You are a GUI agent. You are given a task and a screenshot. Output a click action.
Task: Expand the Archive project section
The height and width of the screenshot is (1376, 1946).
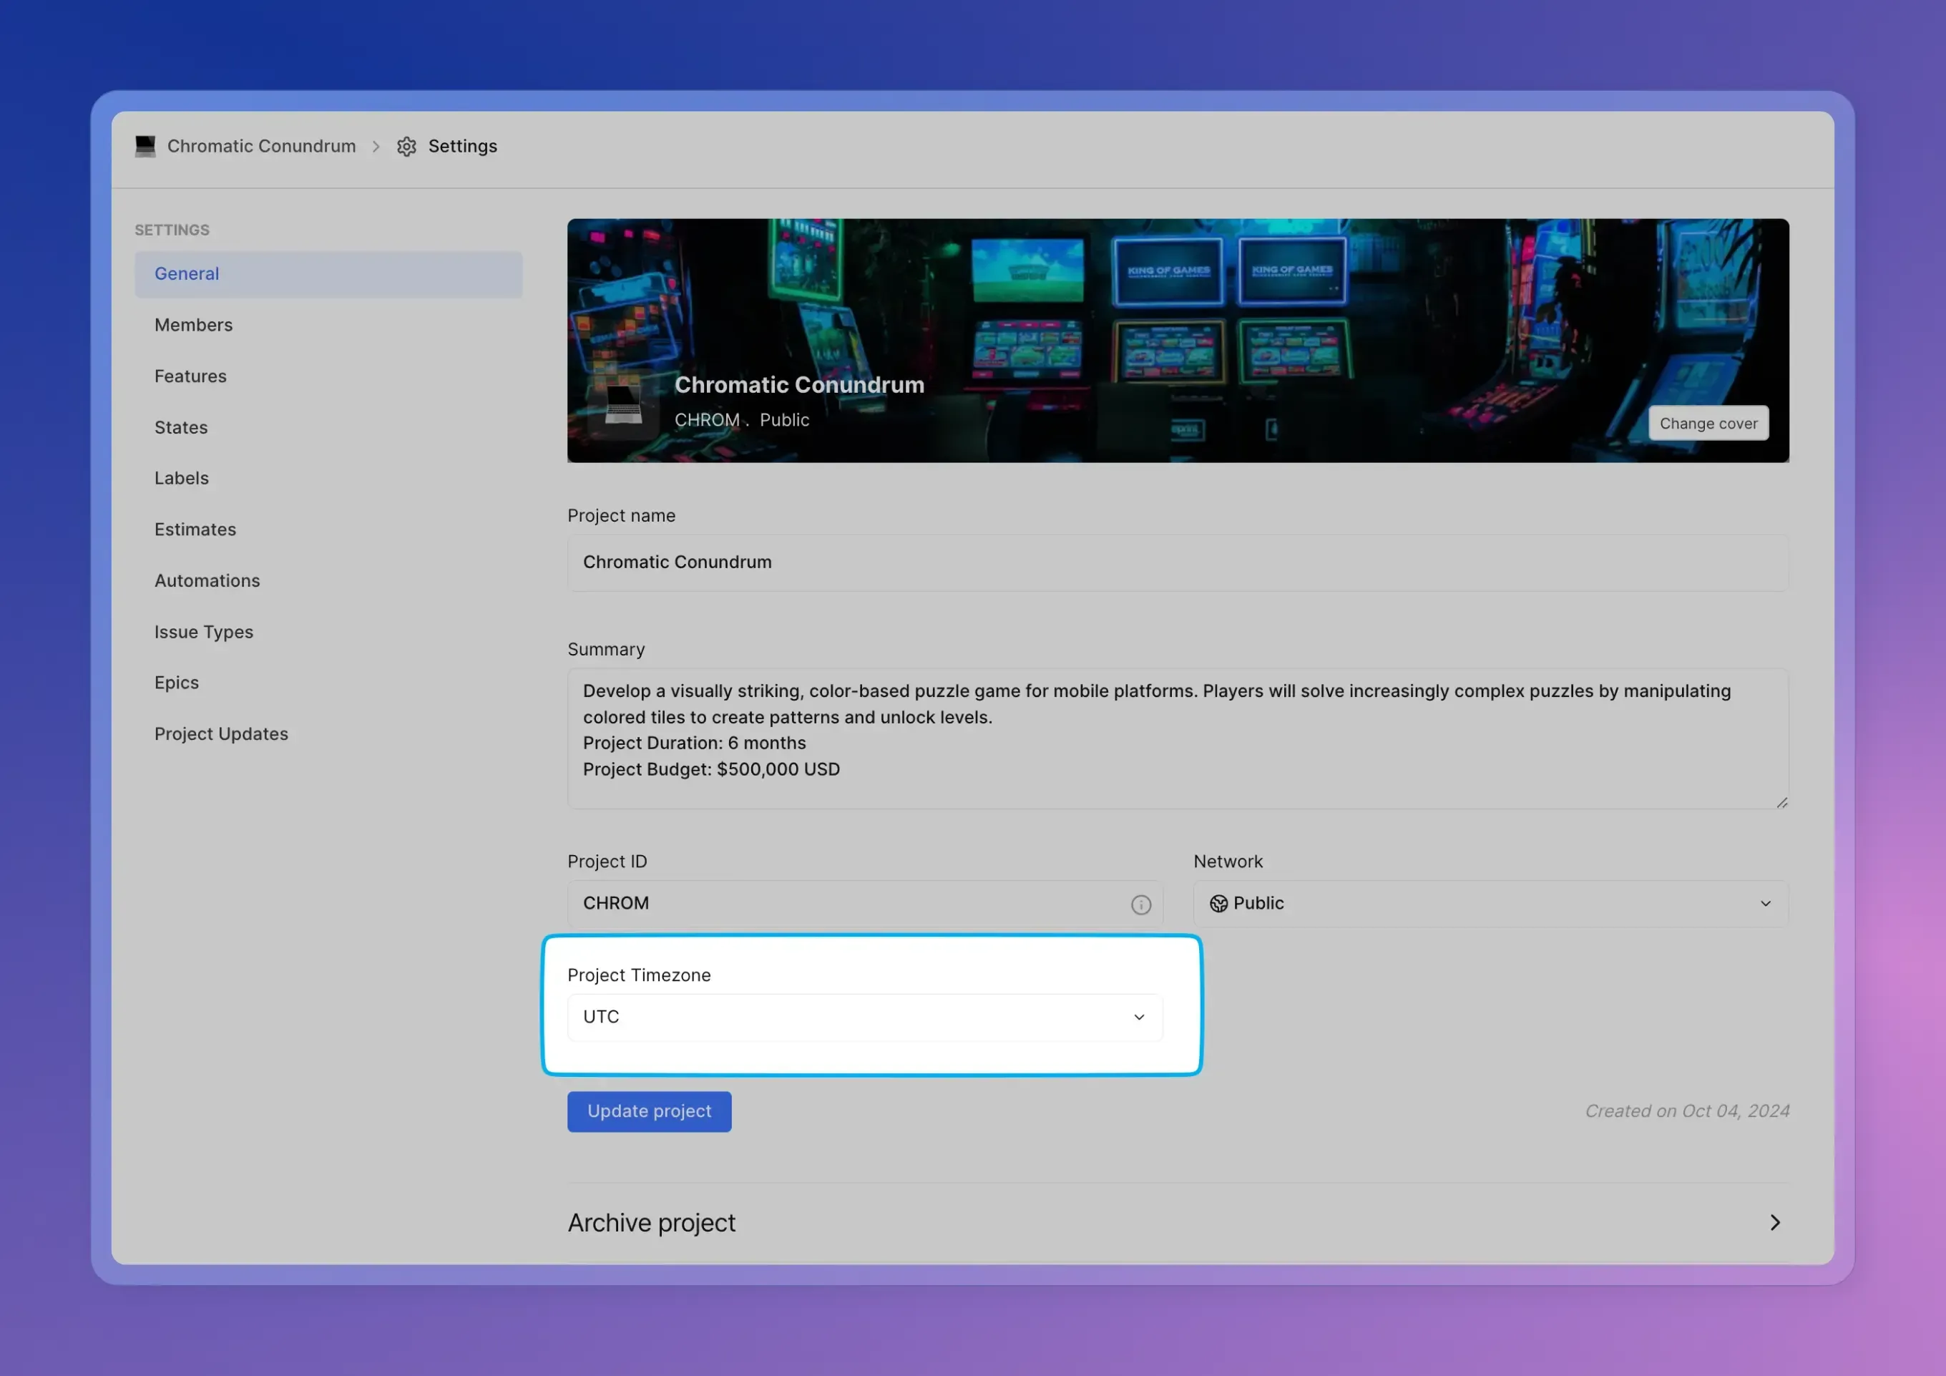(x=1774, y=1223)
